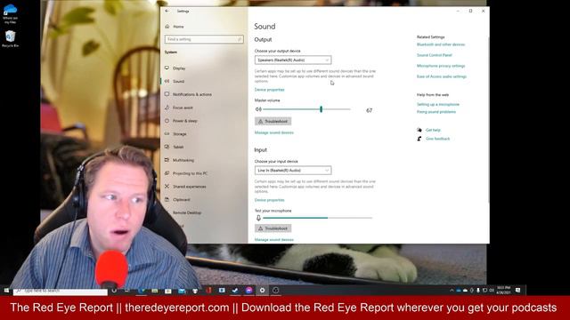Click Get help link
Screen dimensions: 570x320
click(x=433, y=130)
